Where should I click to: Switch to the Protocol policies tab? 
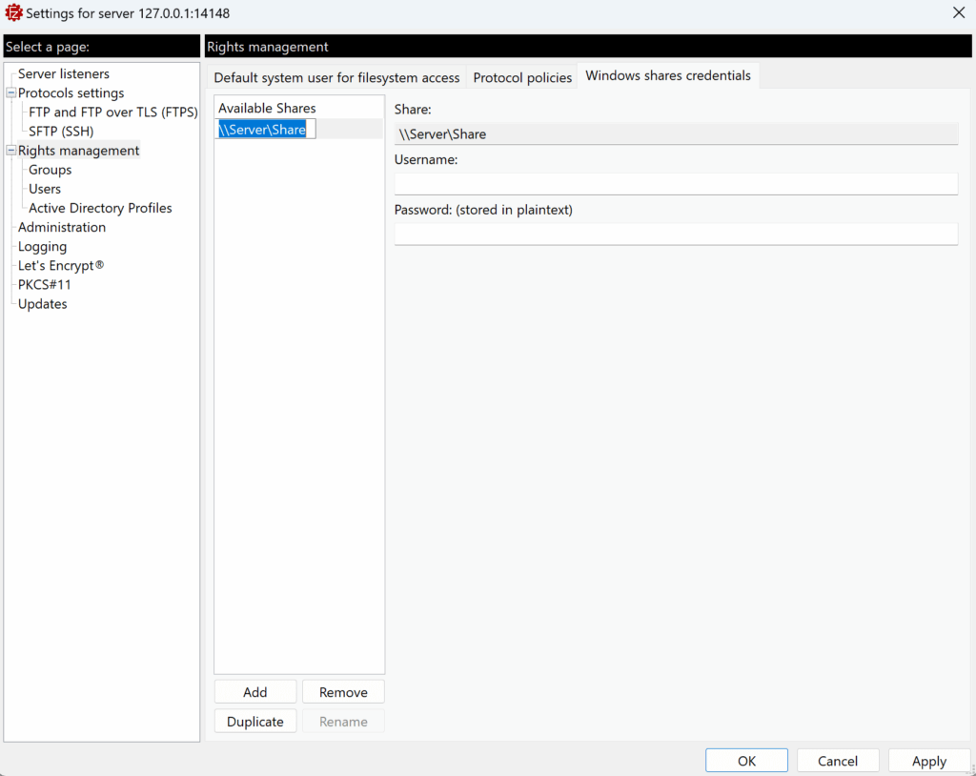522,78
